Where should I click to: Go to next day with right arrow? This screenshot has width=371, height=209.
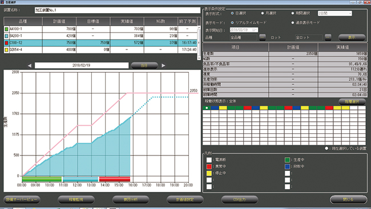163,65
